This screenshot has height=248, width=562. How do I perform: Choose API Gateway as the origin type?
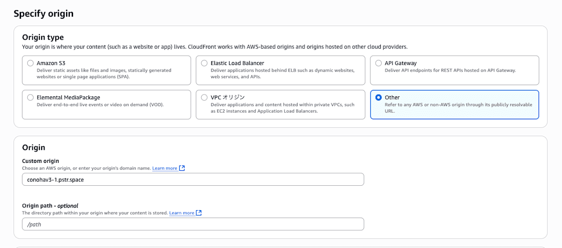point(378,63)
